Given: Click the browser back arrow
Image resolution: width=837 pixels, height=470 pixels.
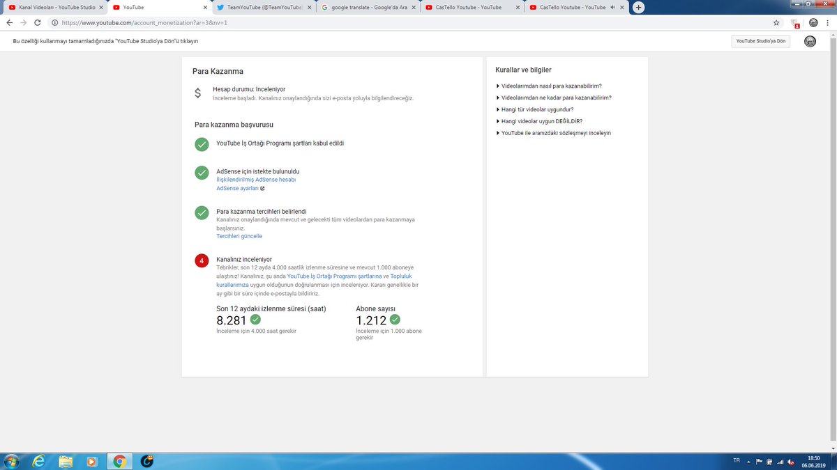Looking at the screenshot, I should 10,22.
